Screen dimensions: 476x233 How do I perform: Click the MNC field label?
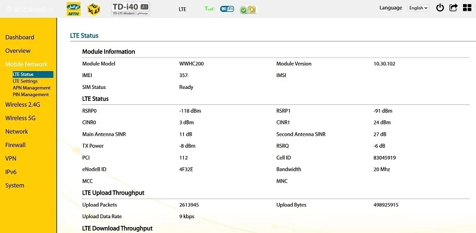[282, 181]
